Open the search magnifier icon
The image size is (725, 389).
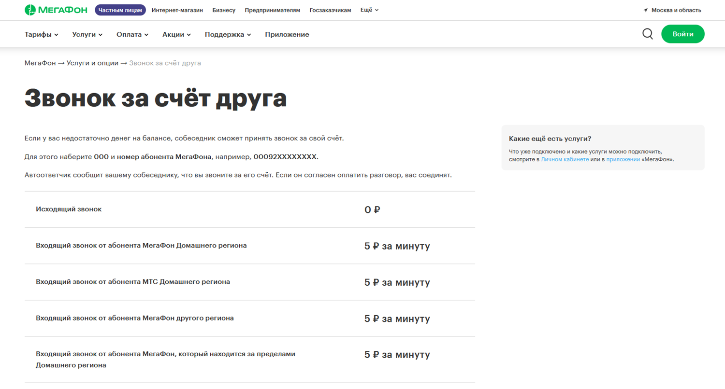point(648,34)
